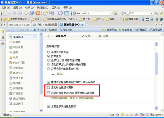
Task: Click the Refresh page icon
Action: pyautogui.click(x=31, y=13)
